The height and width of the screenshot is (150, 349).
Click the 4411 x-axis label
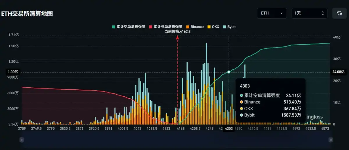point(267,128)
